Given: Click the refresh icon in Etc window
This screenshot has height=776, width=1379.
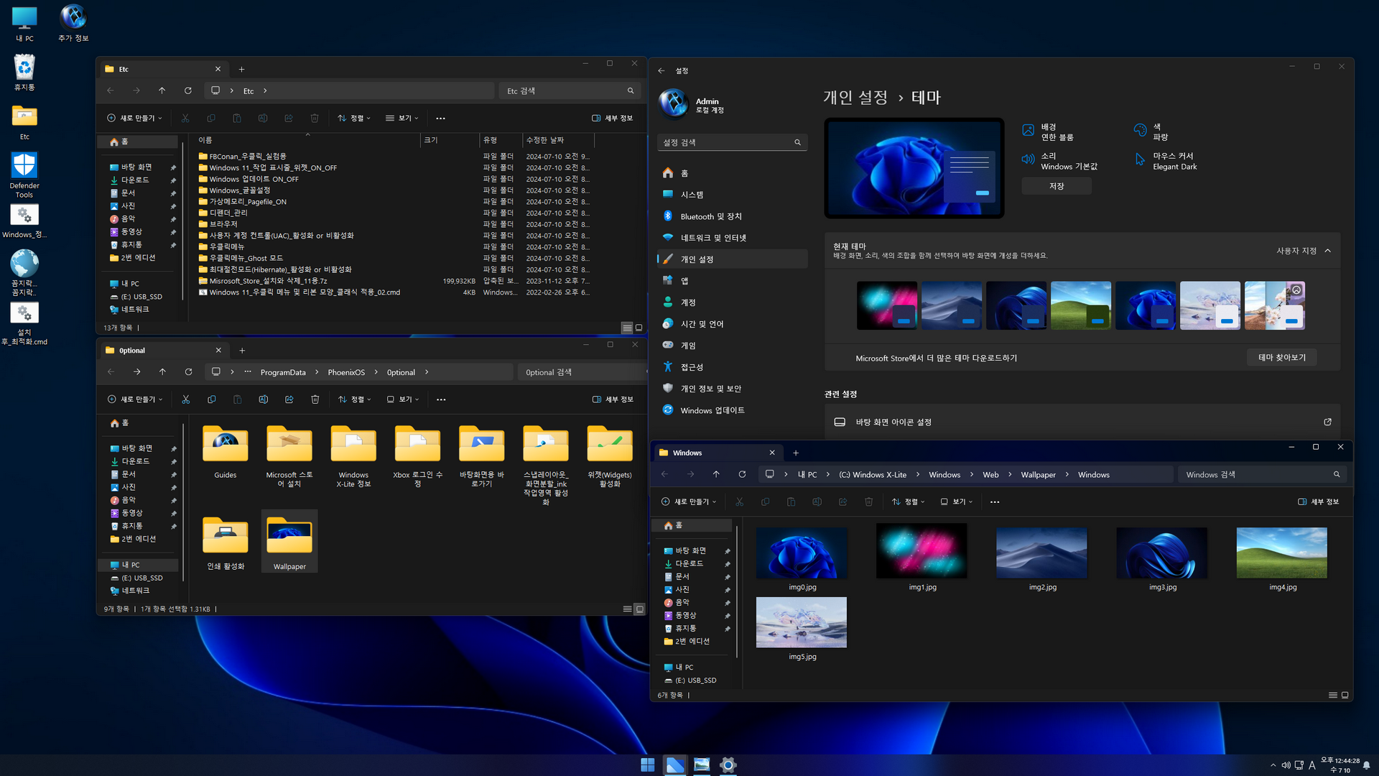Looking at the screenshot, I should click(x=188, y=91).
